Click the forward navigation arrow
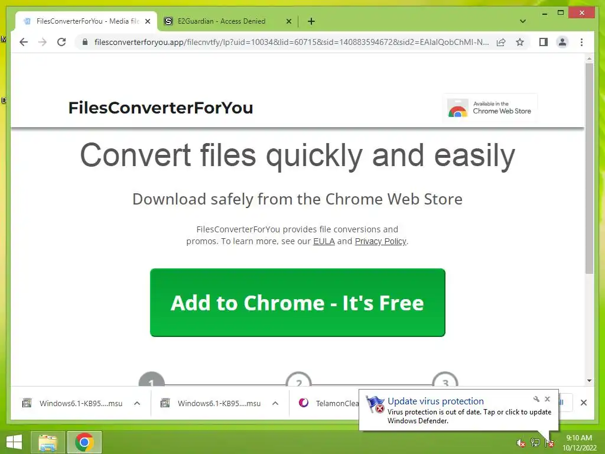The image size is (605, 454). coord(43,42)
